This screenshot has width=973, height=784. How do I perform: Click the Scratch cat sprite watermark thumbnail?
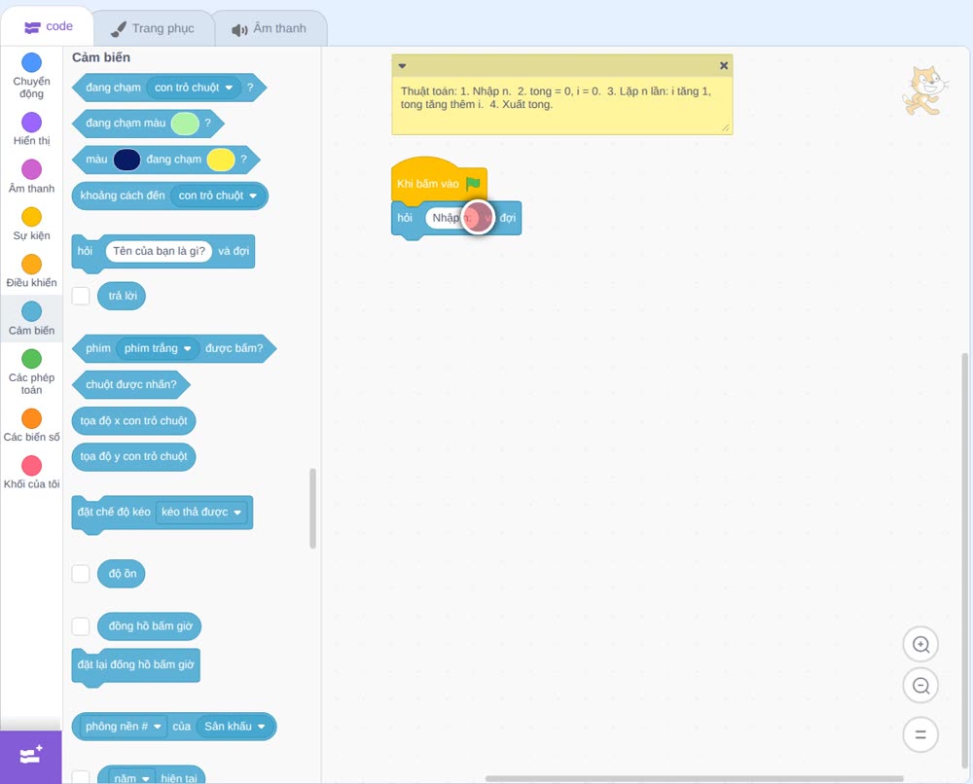925,90
